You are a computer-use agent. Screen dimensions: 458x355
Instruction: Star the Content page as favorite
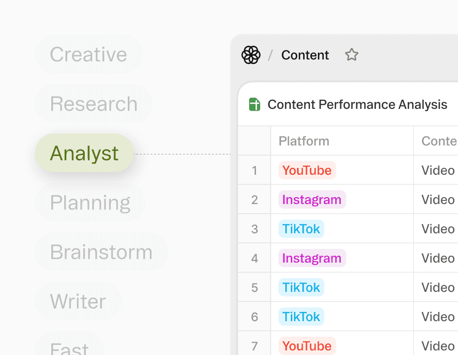[351, 55]
